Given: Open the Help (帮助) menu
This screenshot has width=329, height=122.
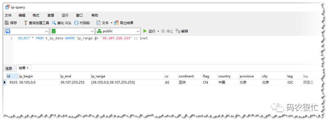Looking at the screenshot, I should click(95, 15).
